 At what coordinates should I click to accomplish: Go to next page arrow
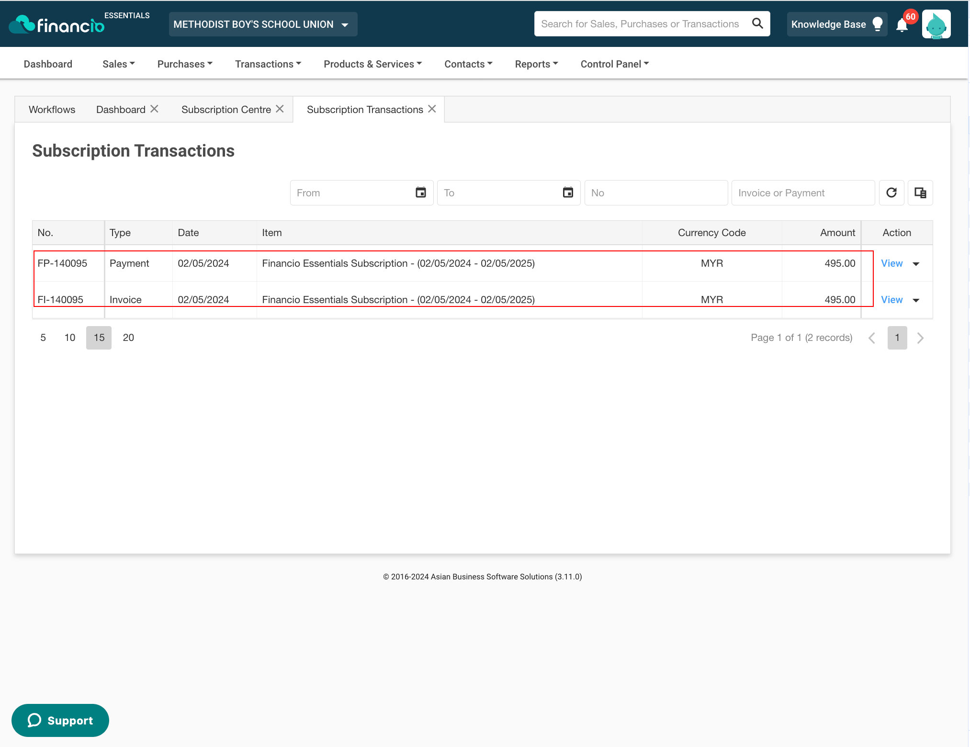pos(920,338)
